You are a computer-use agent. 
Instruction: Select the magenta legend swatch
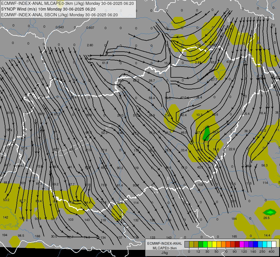coord(242,244)
